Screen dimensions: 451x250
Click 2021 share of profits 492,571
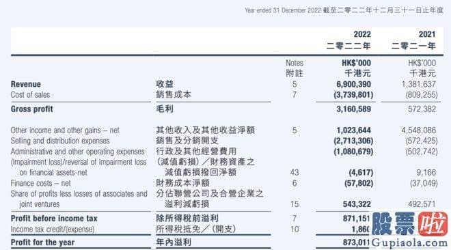click(422, 204)
